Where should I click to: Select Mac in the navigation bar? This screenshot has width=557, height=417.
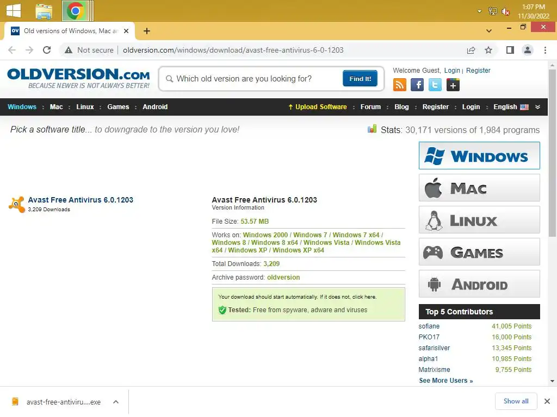coord(56,107)
